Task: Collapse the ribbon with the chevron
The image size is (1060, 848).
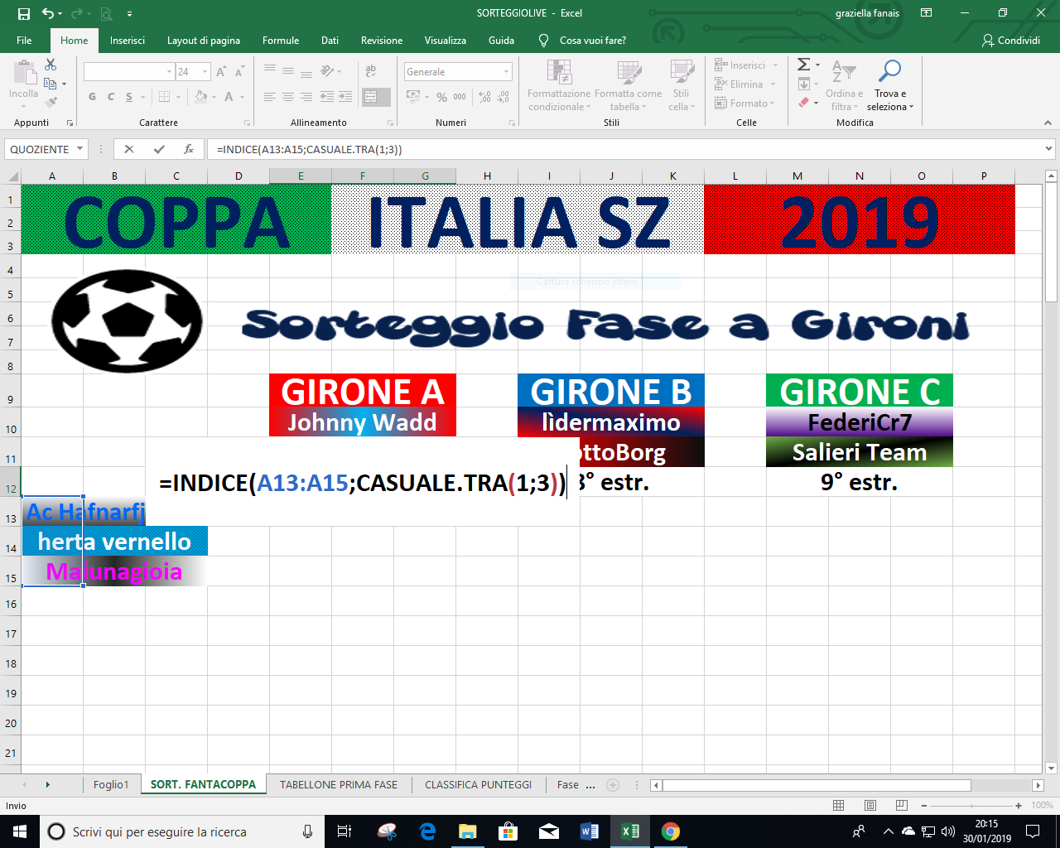Action: [1048, 123]
